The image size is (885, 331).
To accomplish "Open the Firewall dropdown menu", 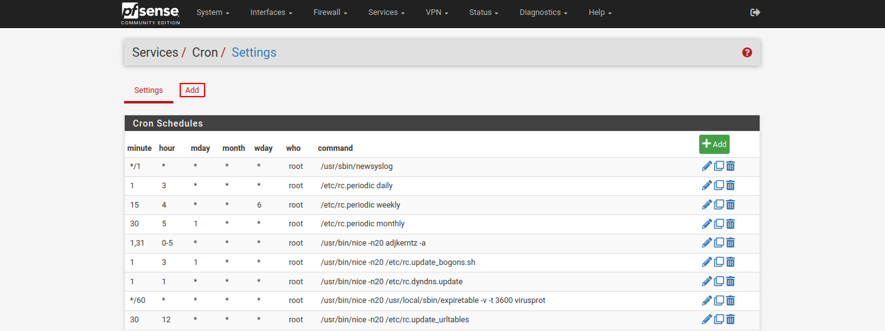I will 330,12.
